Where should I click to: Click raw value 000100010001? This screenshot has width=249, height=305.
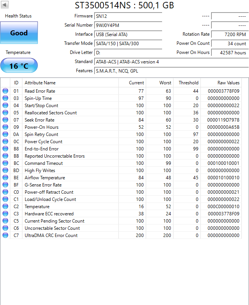(223, 163)
